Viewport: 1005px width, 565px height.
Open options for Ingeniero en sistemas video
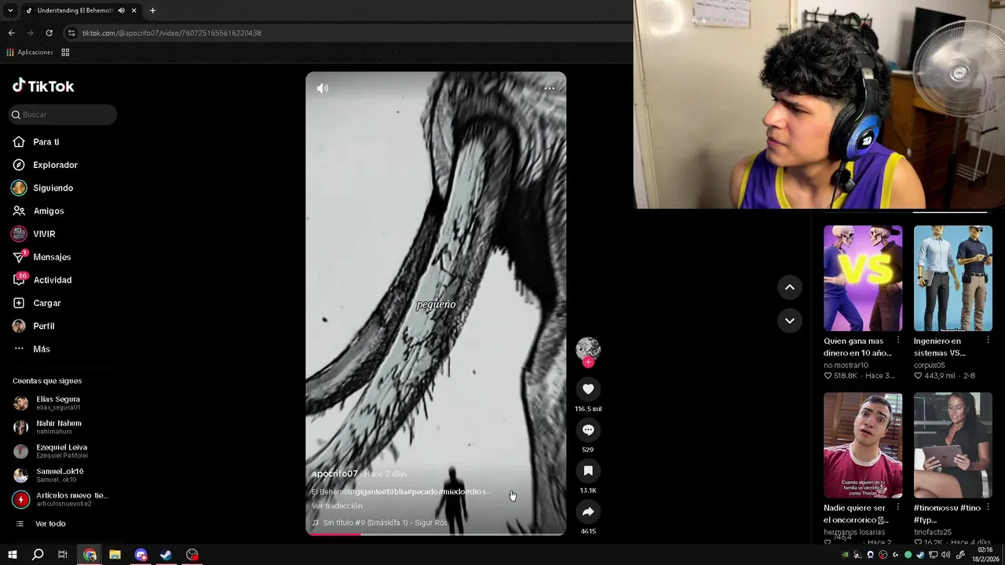point(988,341)
